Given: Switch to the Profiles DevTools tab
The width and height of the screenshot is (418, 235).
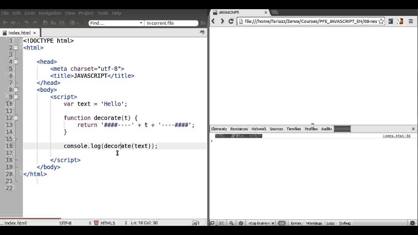Looking at the screenshot, I should pos(311,129).
